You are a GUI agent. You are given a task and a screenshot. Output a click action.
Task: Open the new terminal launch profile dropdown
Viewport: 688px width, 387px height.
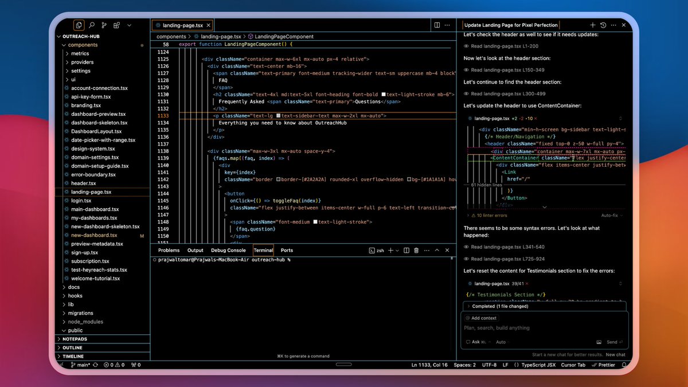coord(397,251)
